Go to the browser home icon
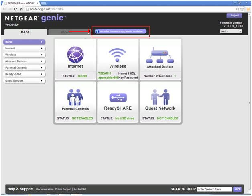The width and height of the screenshot is (252, 196). click(x=21, y=9)
